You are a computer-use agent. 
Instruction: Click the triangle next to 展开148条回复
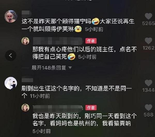pyautogui.click(x=70, y=68)
